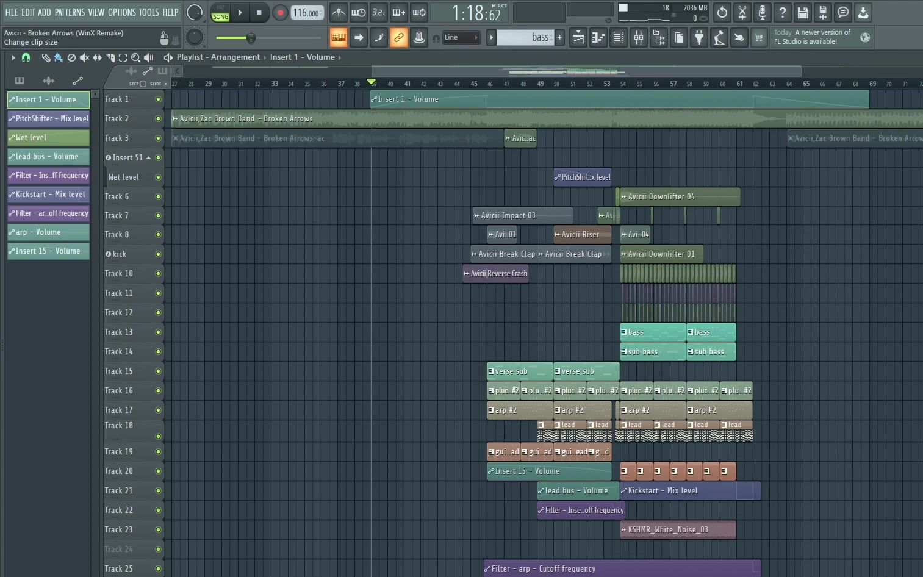This screenshot has height=577, width=923.
Task: Switch the PAT/SONG mode toggle
Action: pos(221,12)
